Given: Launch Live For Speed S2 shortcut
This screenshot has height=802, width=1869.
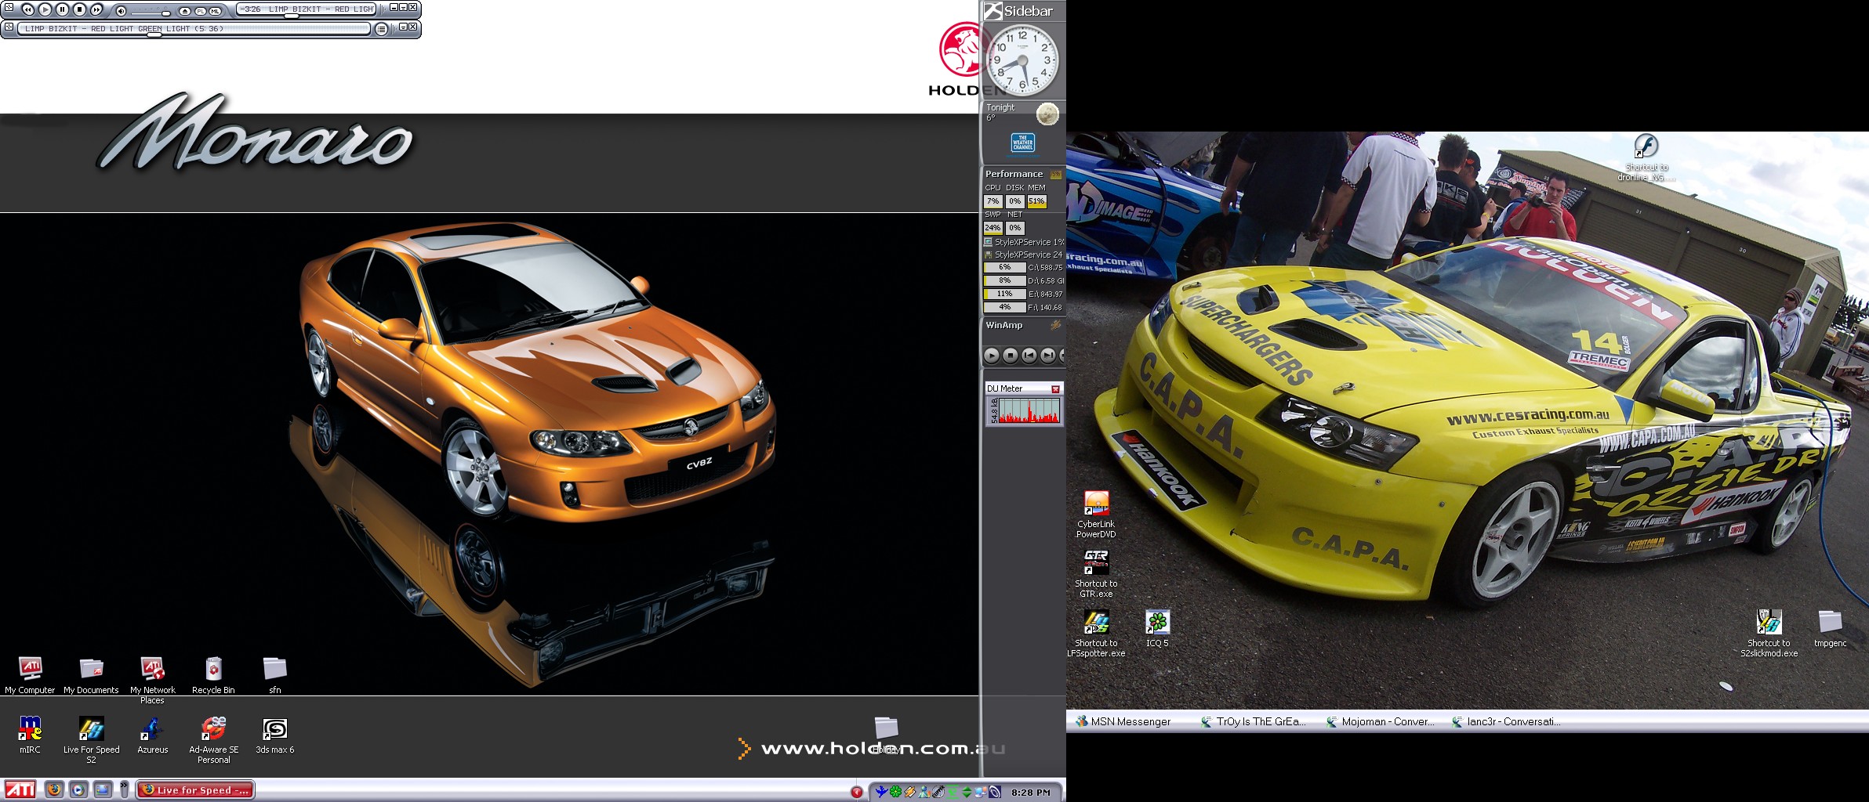Looking at the screenshot, I should click(x=92, y=739).
